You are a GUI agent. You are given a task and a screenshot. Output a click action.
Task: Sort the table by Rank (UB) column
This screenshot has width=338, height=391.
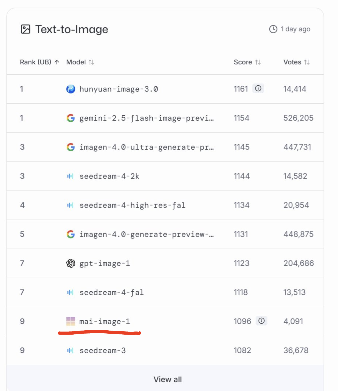click(57, 62)
